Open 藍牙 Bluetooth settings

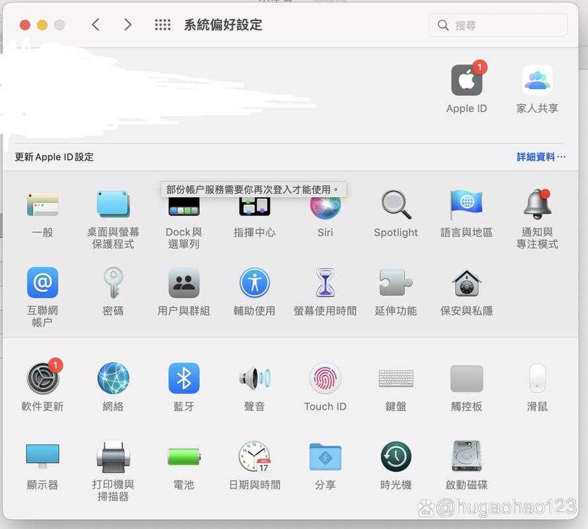(184, 379)
